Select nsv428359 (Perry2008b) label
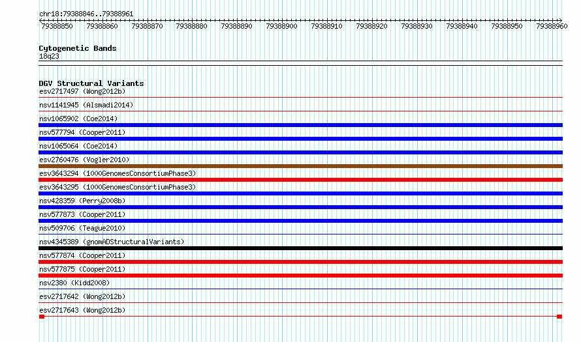This screenshot has height=342, width=581. (x=82, y=201)
